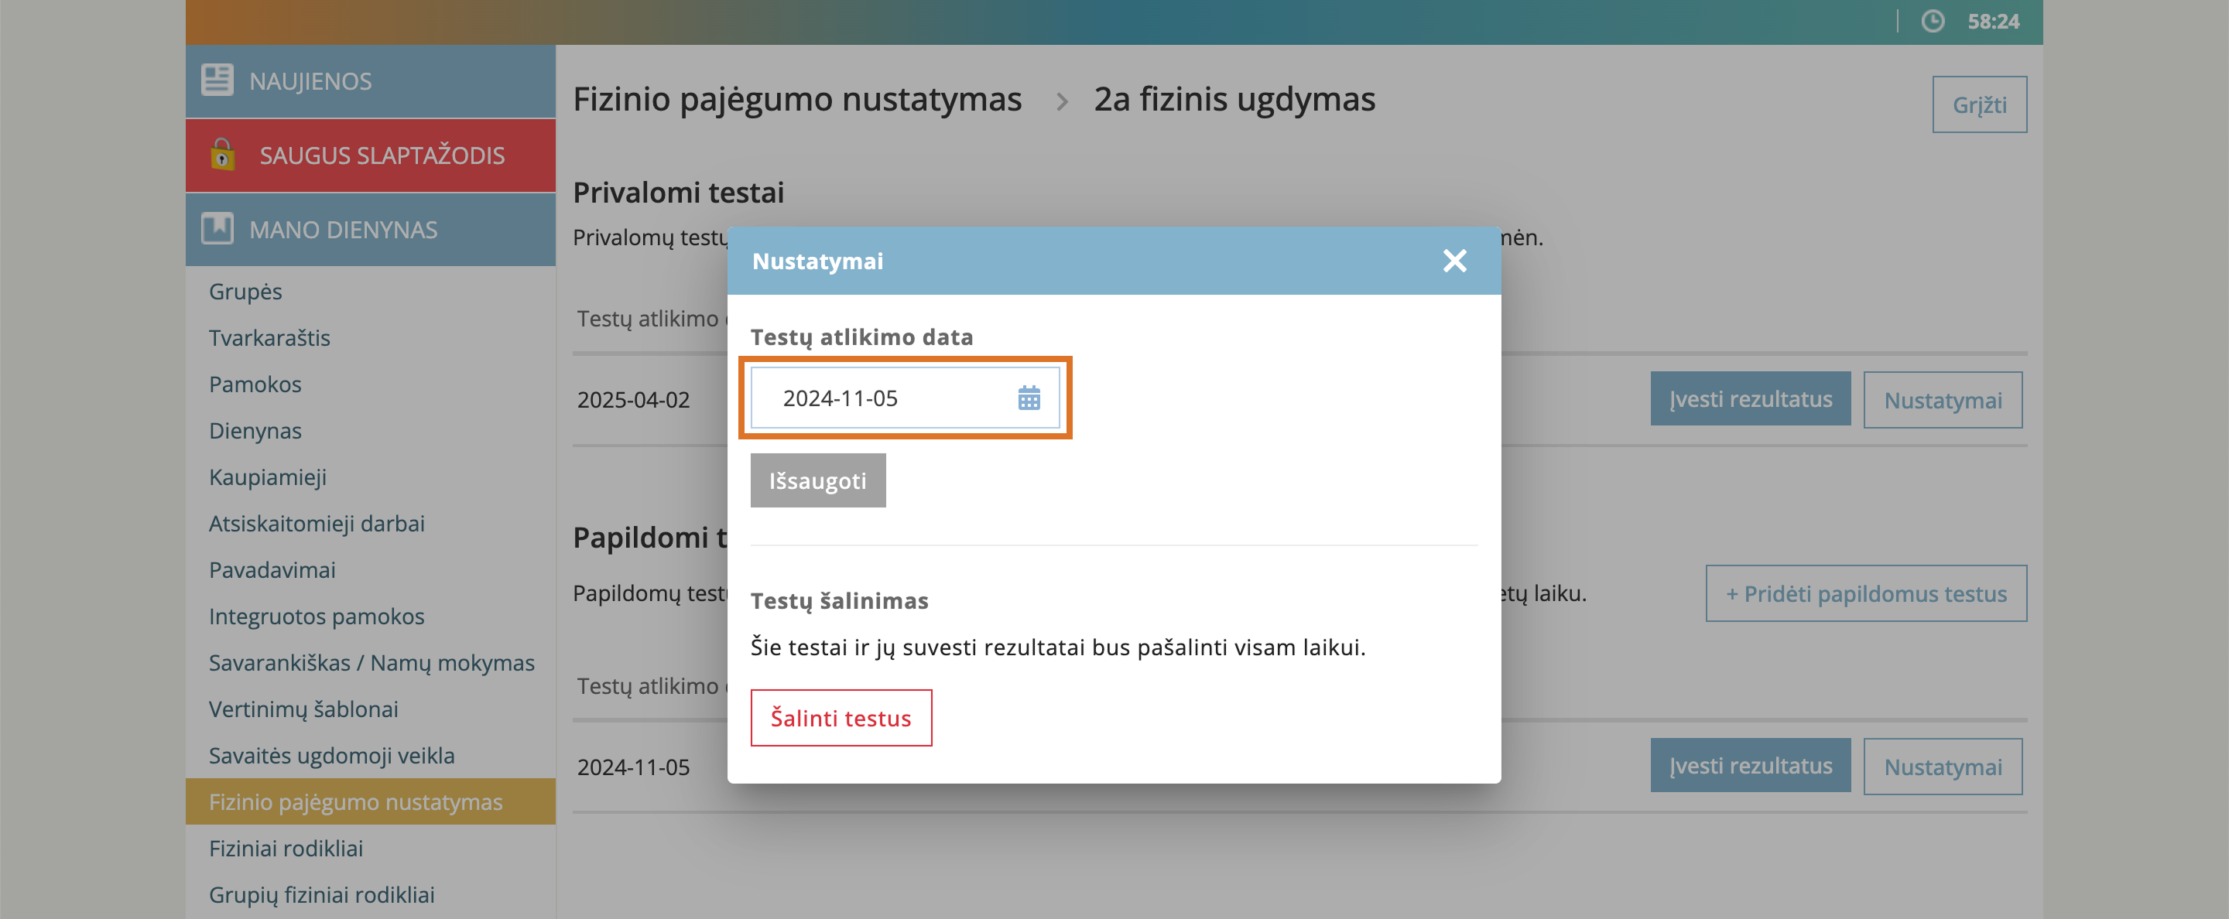Click Įvesti rezultatus for 2025-04-02 row
The width and height of the screenshot is (2229, 919).
[1749, 399]
